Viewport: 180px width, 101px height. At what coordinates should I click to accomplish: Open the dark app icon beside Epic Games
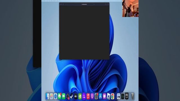tap(123, 96)
